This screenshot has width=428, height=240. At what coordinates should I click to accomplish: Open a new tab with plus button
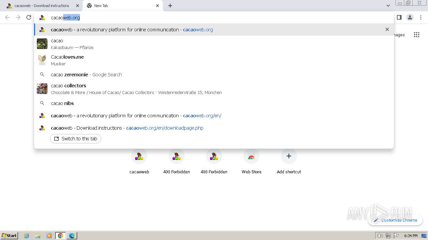point(170,6)
